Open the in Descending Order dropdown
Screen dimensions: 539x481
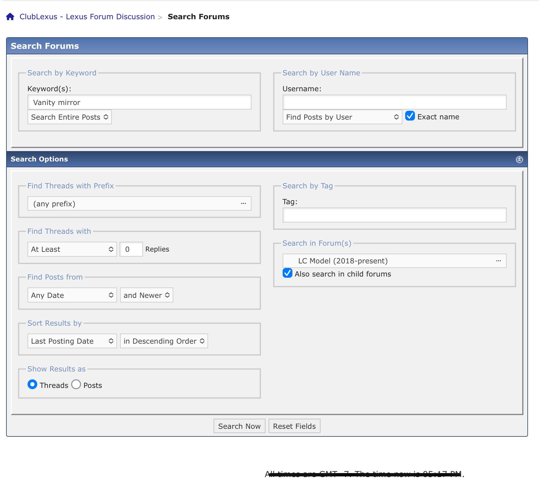[164, 341]
